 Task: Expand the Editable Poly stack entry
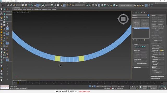(x=133, y=28)
